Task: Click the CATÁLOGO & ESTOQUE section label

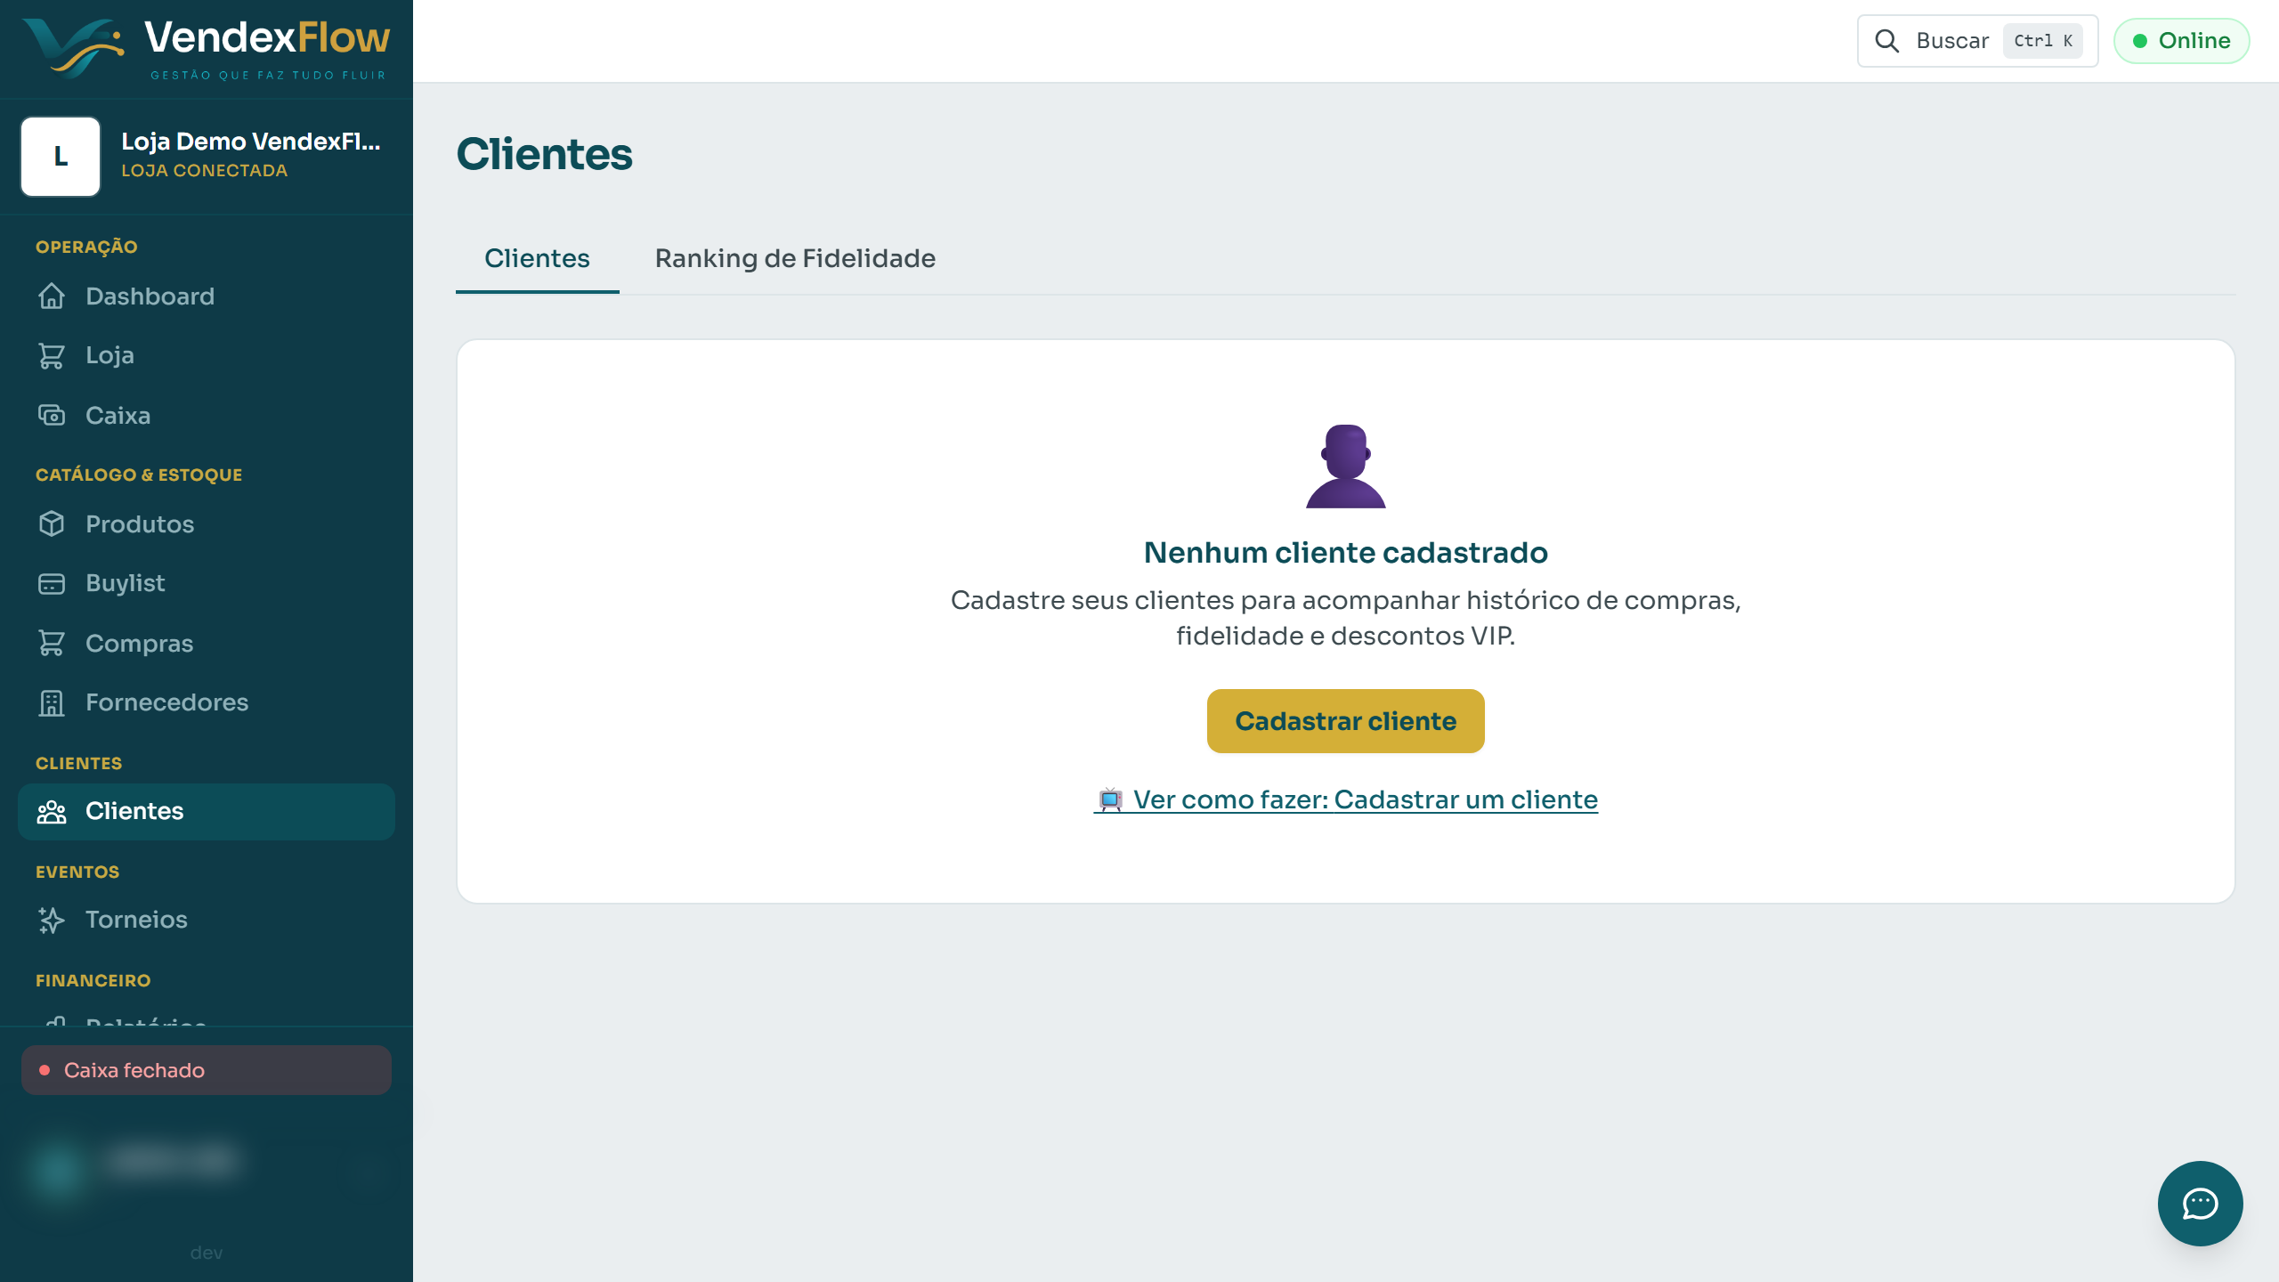Action: pyautogui.click(x=139, y=475)
